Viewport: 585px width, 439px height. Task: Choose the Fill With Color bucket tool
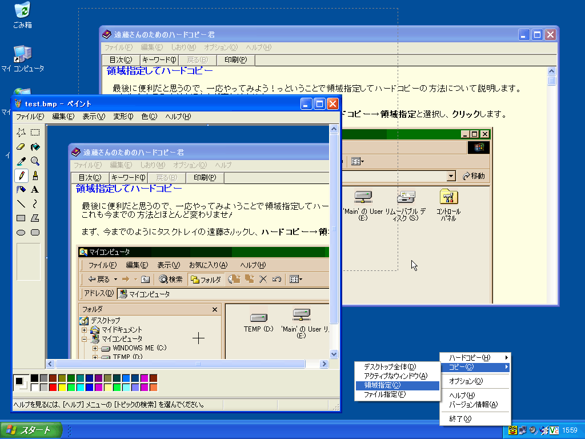[35, 147]
